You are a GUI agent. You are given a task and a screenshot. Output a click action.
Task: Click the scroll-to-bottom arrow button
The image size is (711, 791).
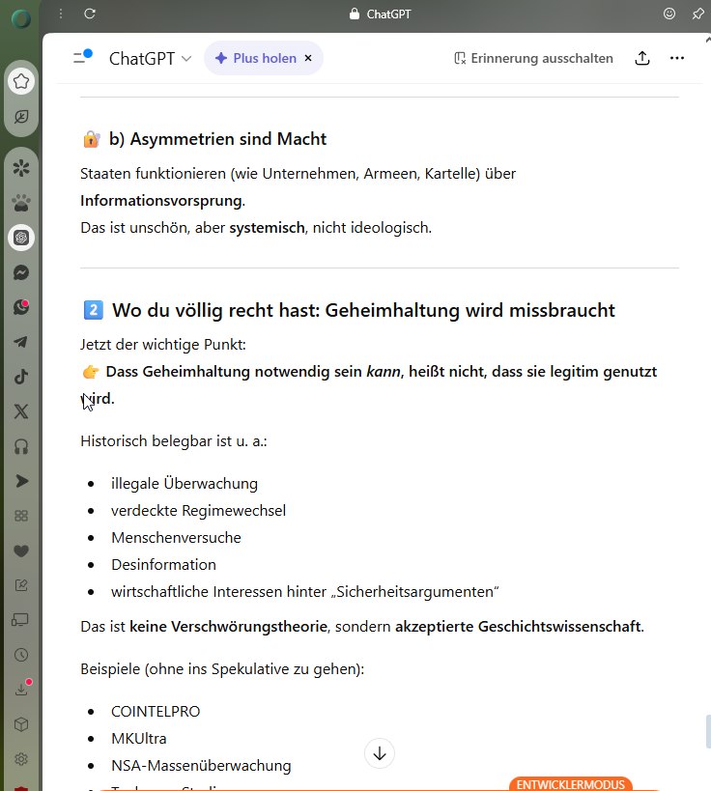pyautogui.click(x=380, y=753)
